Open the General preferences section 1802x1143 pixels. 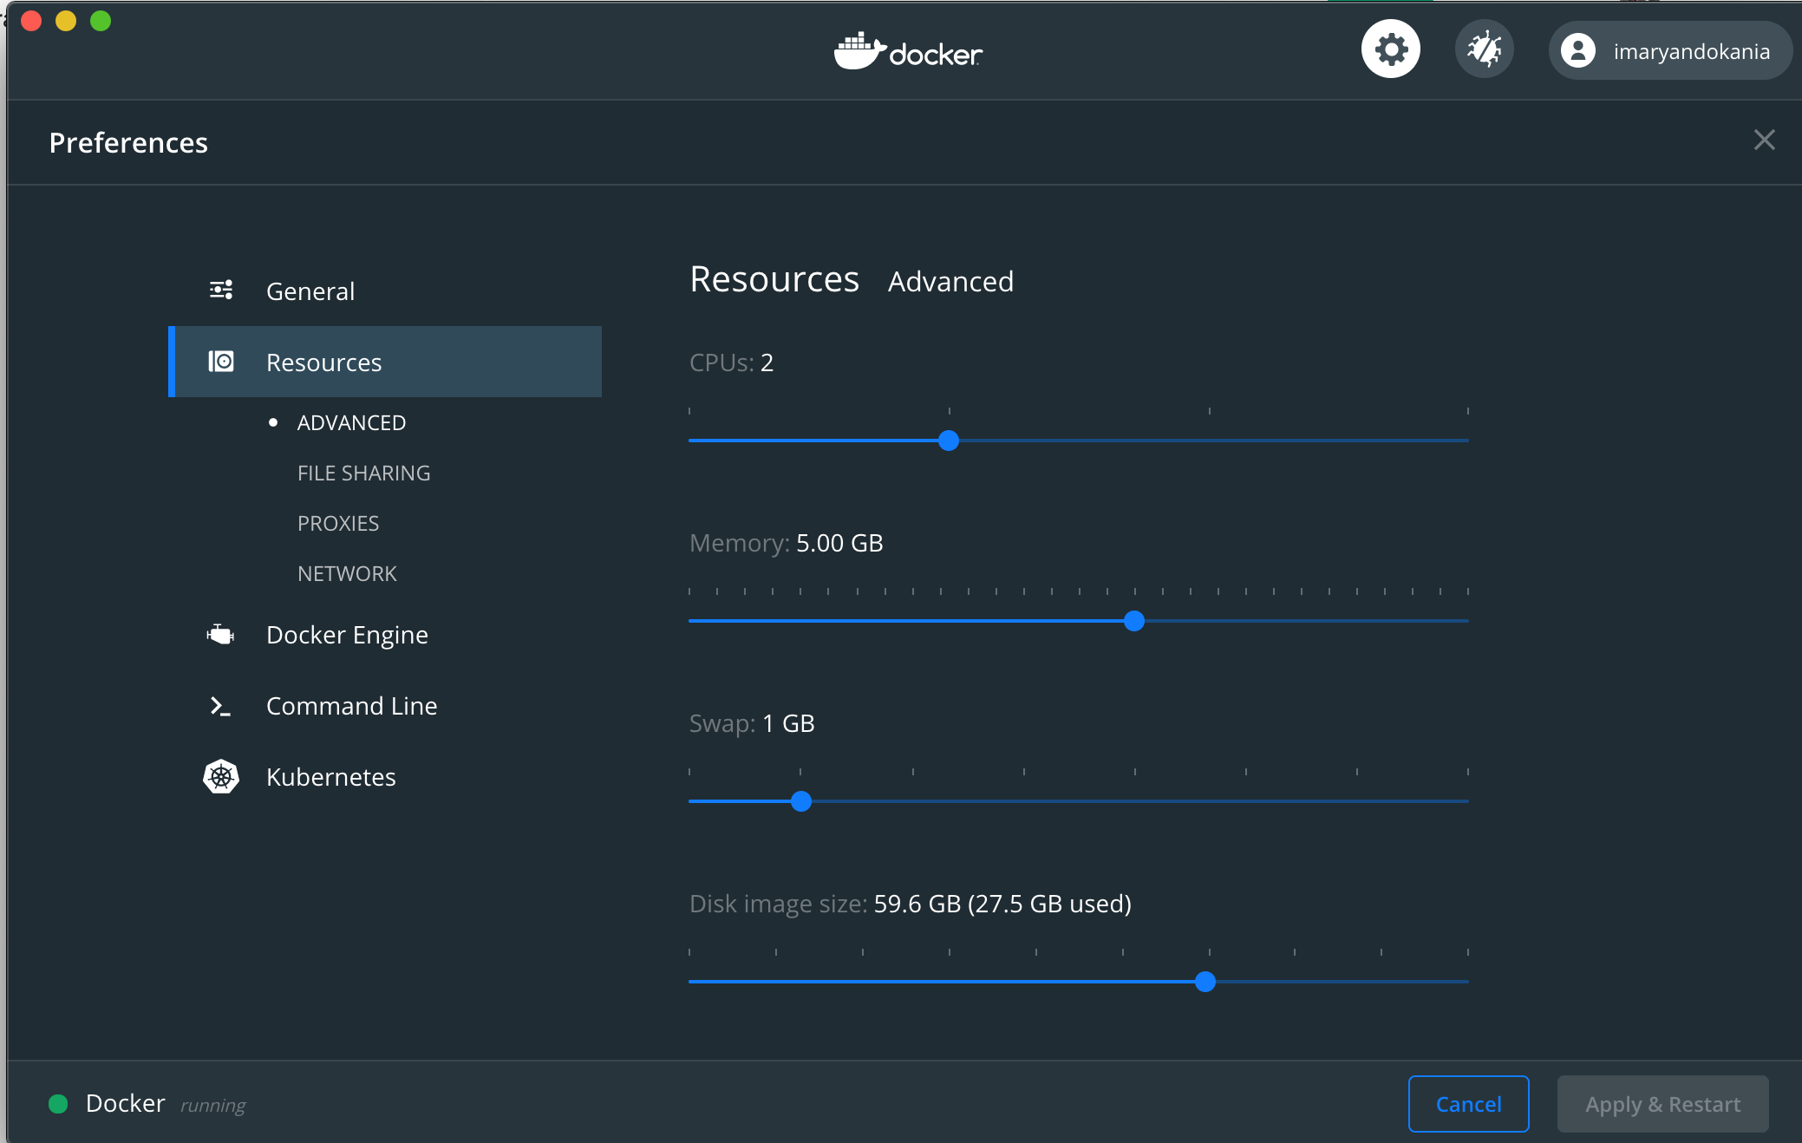[310, 291]
